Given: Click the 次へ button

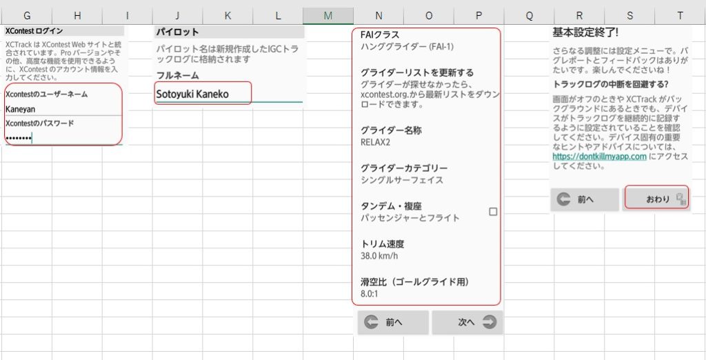Looking at the screenshot, I should click(x=467, y=322).
